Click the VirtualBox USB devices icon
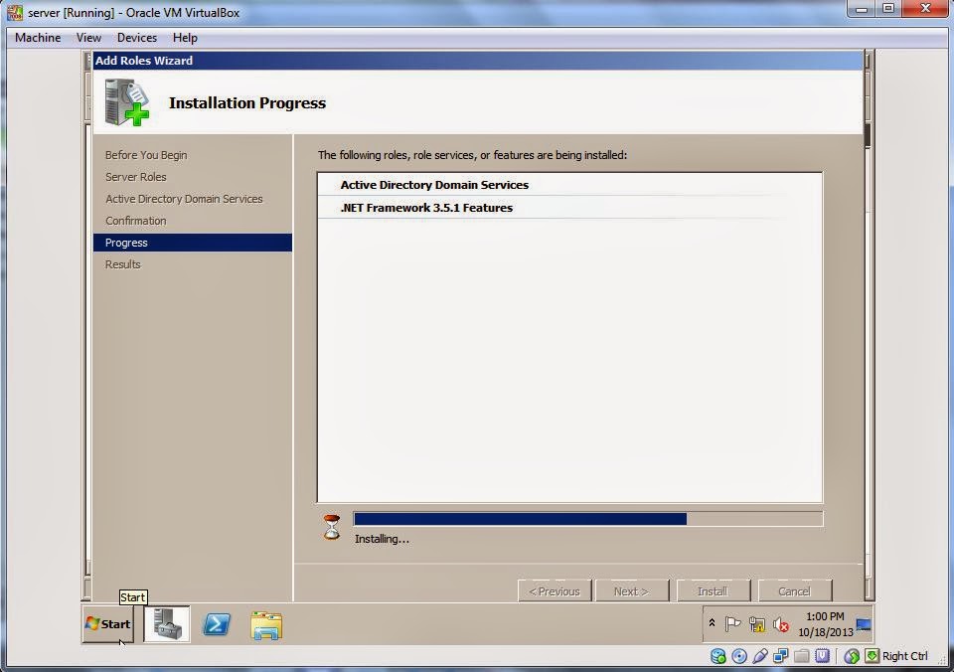 coord(760,656)
